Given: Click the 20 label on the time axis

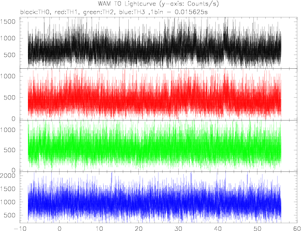Looking at the screenshot, I should tap(138, 229).
